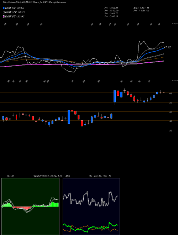This screenshot has height=235, width=178.
Task: Click the large blue gap-up candlestick near 62
Action: click(115, 96)
